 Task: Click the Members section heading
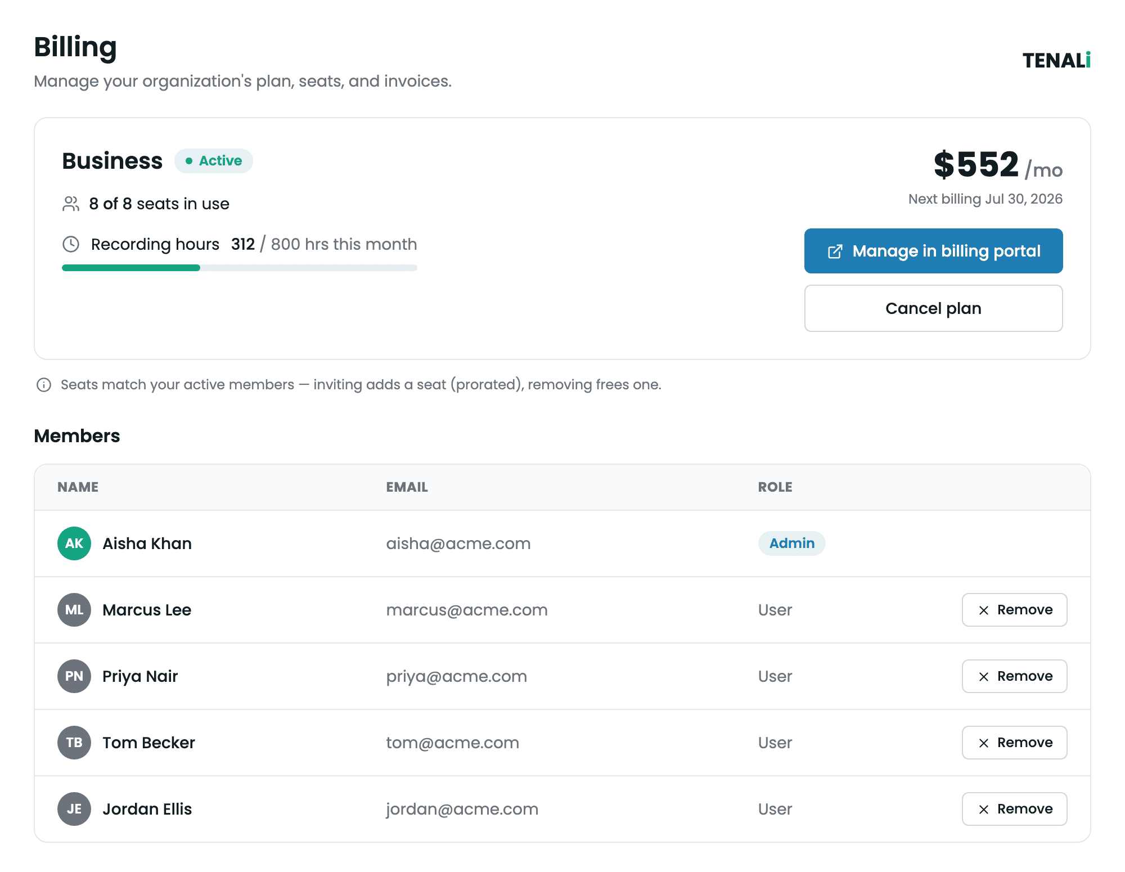pos(77,436)
